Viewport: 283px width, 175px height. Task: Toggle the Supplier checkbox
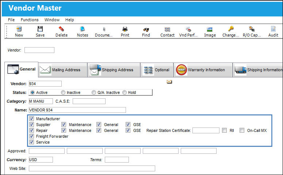[31, 125]
